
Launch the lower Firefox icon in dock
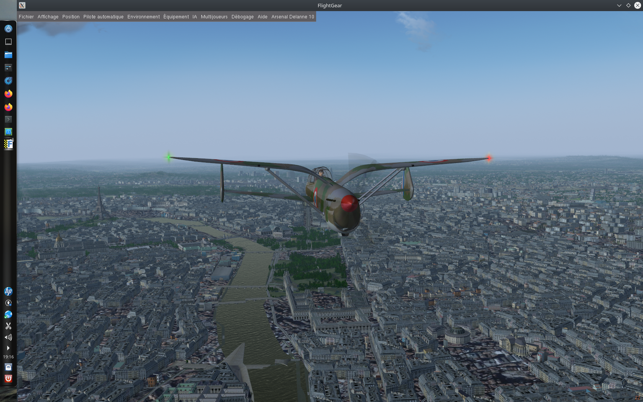click(x=8, y=107)
